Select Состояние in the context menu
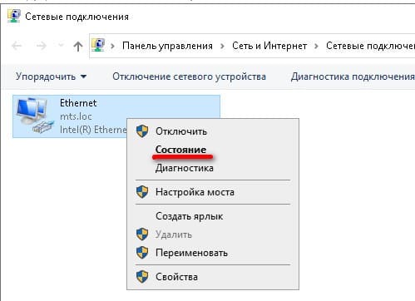Screen dimensions: 415x301 tap(180, 150)
